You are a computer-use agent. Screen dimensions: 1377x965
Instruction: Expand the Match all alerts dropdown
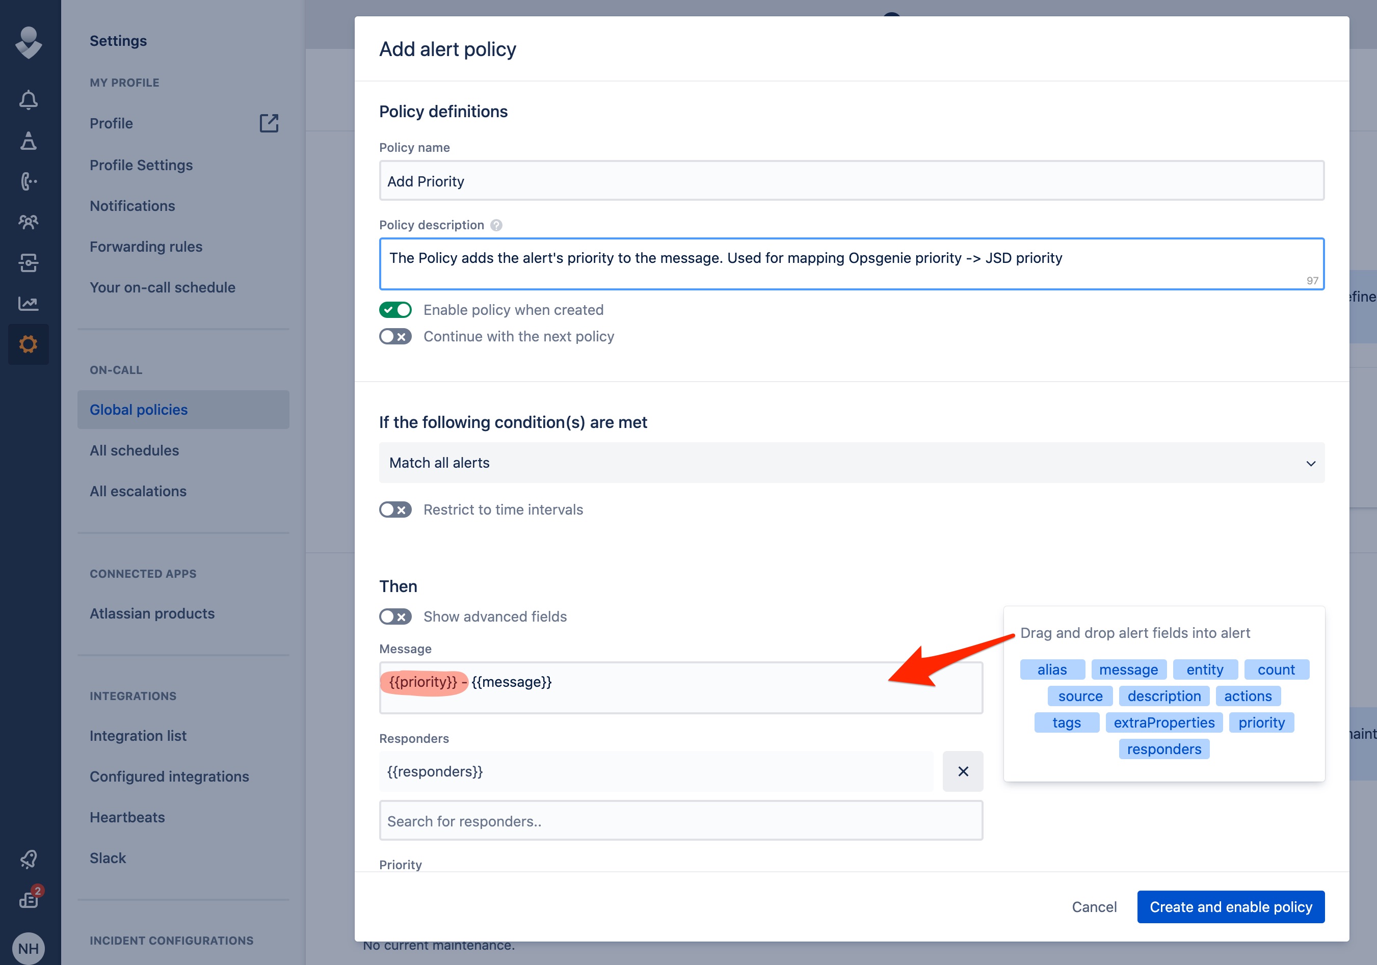852,463
